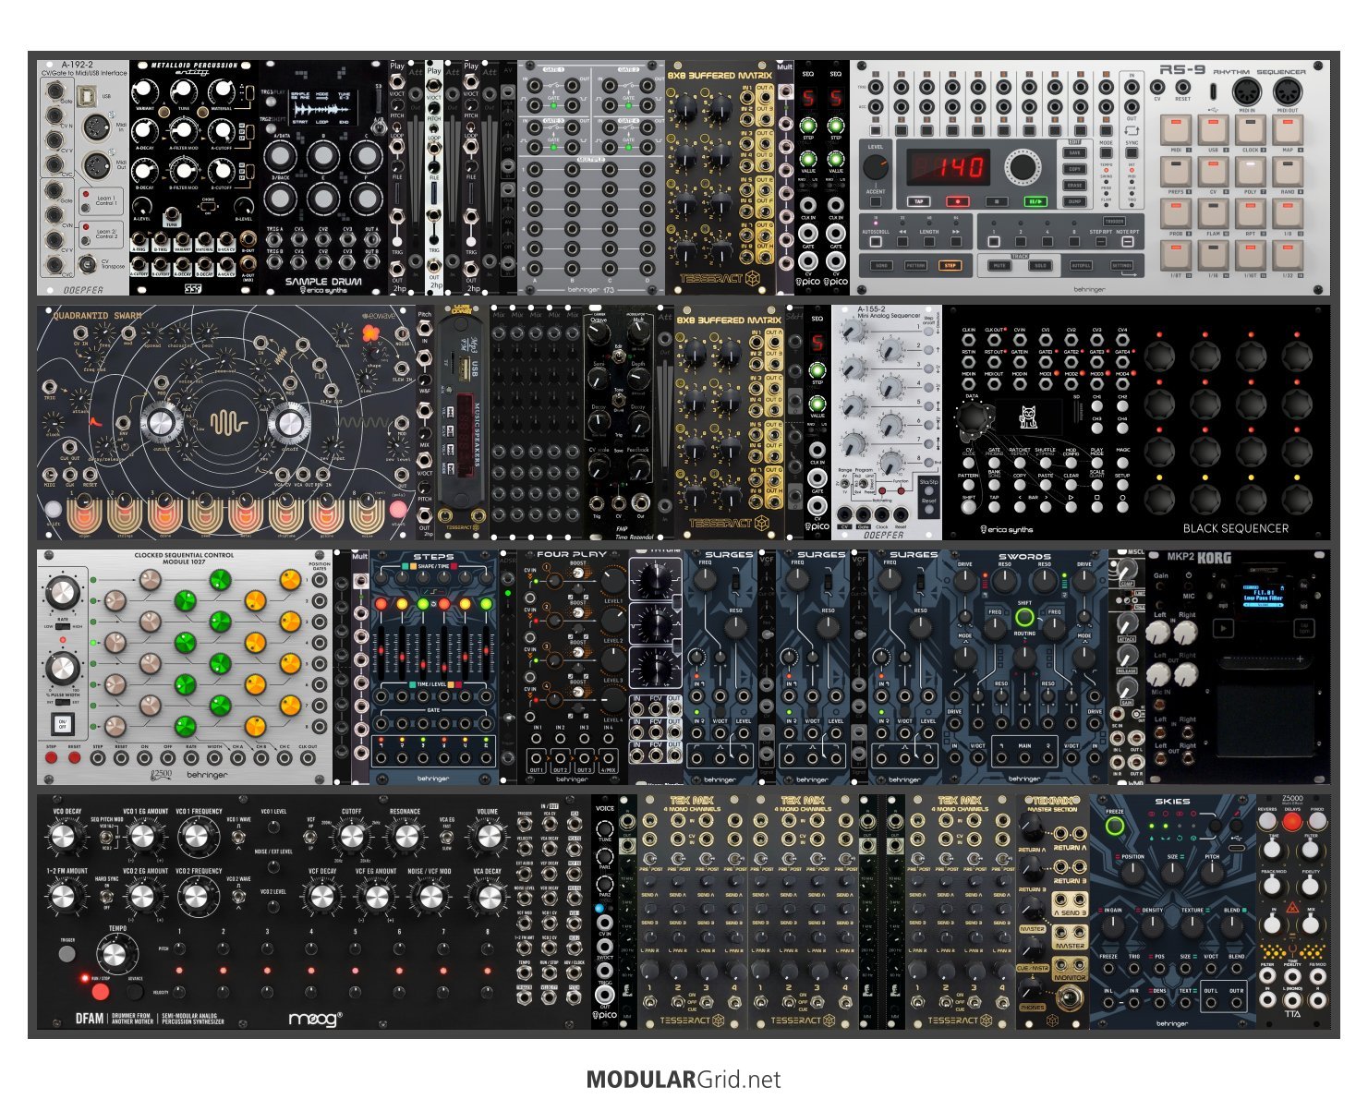The image size is (1368, 1099).
Task: Click the TRIGGER button on RS-9
Action: tap(1115, 222)
